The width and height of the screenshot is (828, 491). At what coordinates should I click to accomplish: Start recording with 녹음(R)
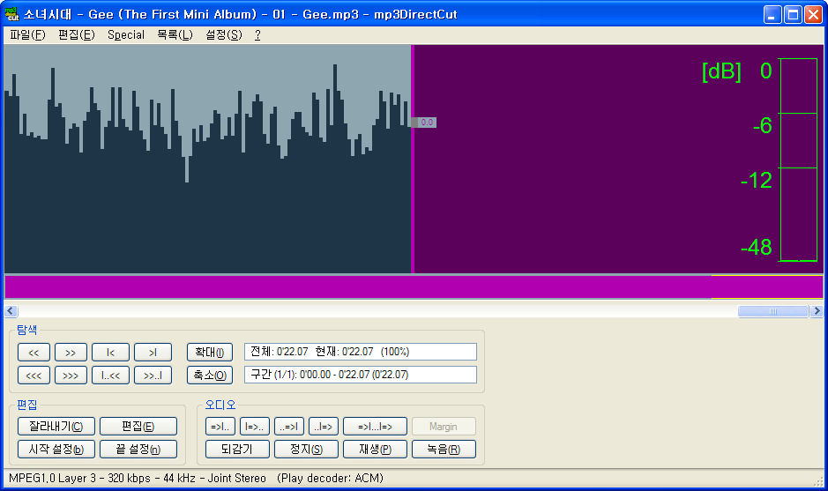click(444, 450)
